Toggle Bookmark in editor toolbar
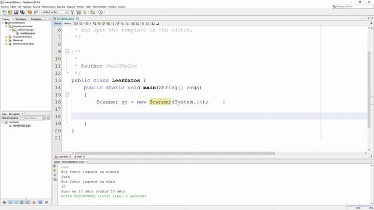This screenshot has width=374, height=210. coord(127,23)
